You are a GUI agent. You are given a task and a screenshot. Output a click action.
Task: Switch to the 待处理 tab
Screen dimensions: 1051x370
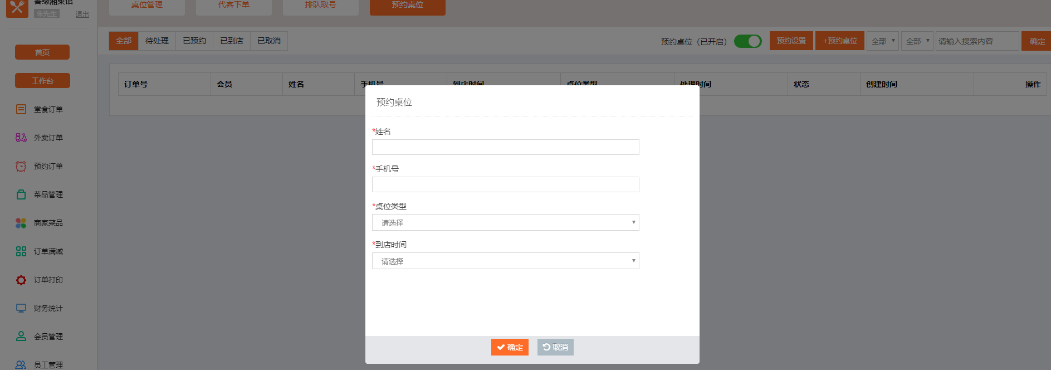[157, 41]
